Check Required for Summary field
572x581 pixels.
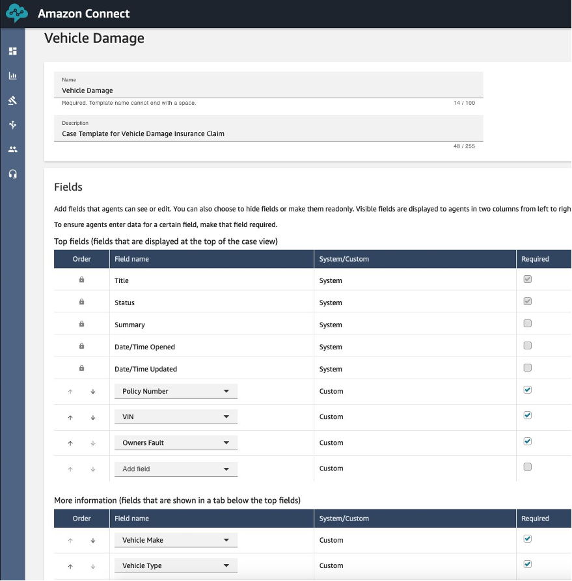(x=528, y=323)
